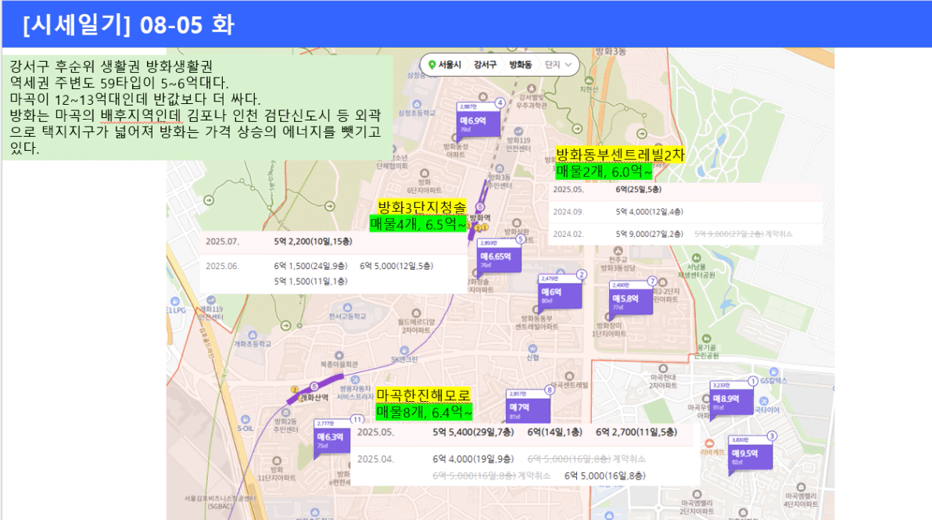Image resolution: width=932 pixels, height=520 pixels.
Task: Click the 서남물재생센터공원 park icon
Action: (695, 259)
